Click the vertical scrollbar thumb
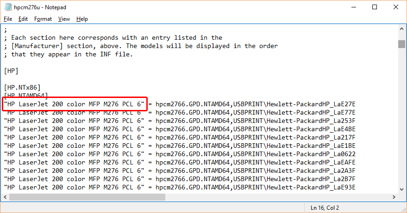Image resolution: width=407 pixels, height=213 pixels. 401,44
